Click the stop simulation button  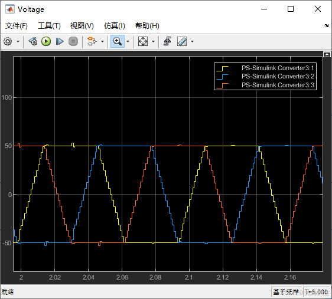pyautogui.click(x=73, y=41)
